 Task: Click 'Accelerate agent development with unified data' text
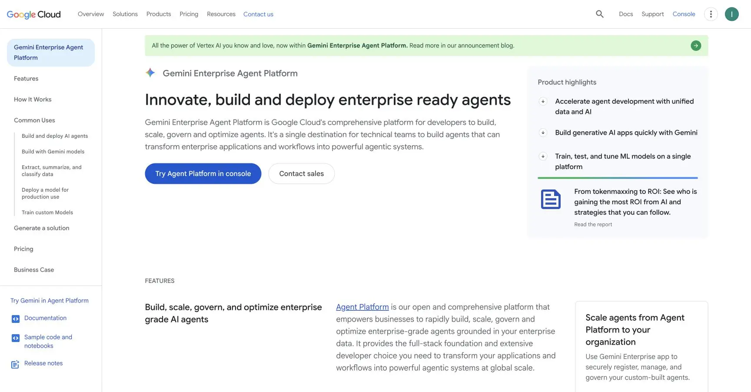[625, 106]
